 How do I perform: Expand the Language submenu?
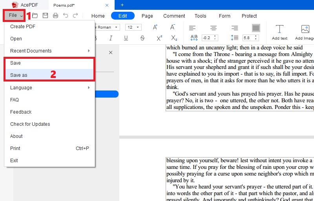(49, 88)
